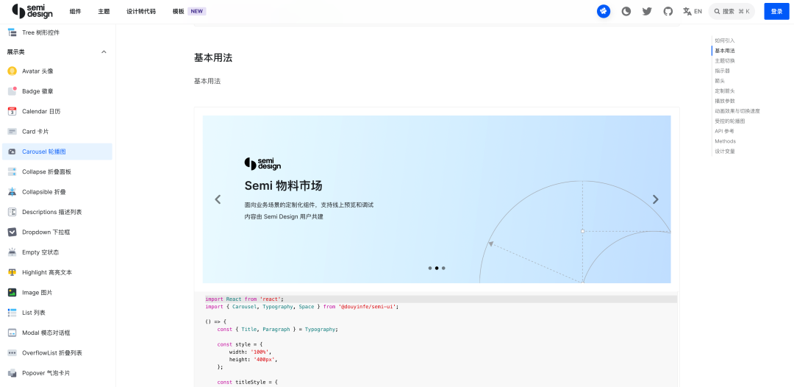Click the Dropdown 下拉框 icon
The image size is (794, 387).
12,232
